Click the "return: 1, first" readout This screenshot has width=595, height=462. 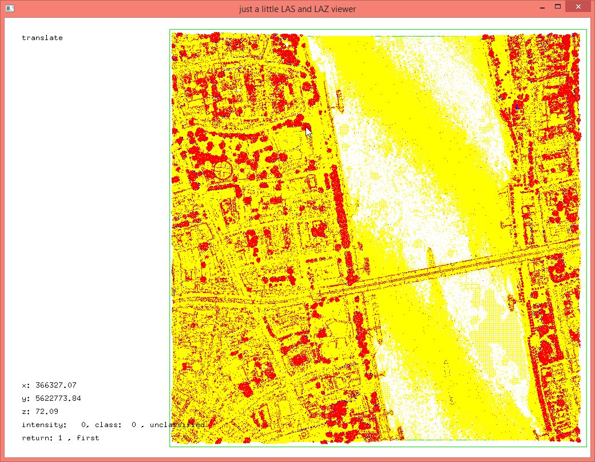pyautogui.click(x=60, y=438)
